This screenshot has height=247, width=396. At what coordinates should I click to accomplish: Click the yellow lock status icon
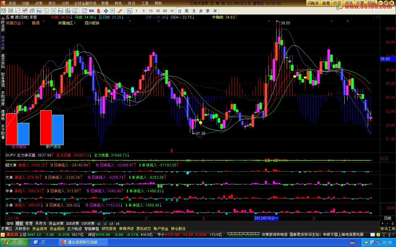(378, 235)
